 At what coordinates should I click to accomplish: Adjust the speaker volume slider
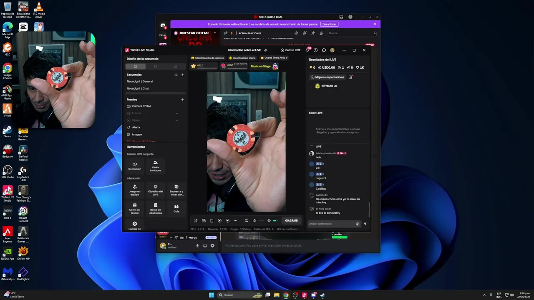(262, 220)
